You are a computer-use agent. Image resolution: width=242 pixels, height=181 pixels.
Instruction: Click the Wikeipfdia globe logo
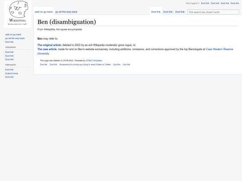point(17,14)
